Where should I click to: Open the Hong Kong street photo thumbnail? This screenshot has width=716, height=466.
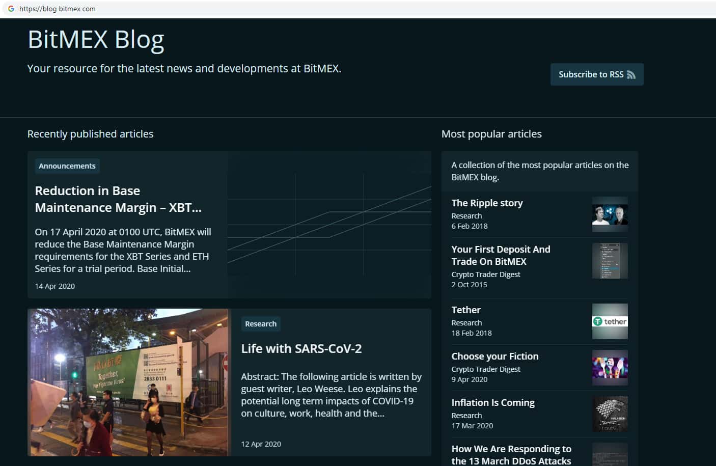coord(128,382)
